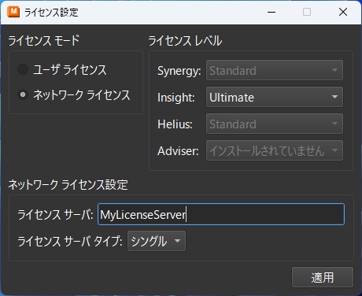This screenshot has height=296, width=362.
Task: Minimize the ライセンス設定 window
Action: (x=271, y=12)
